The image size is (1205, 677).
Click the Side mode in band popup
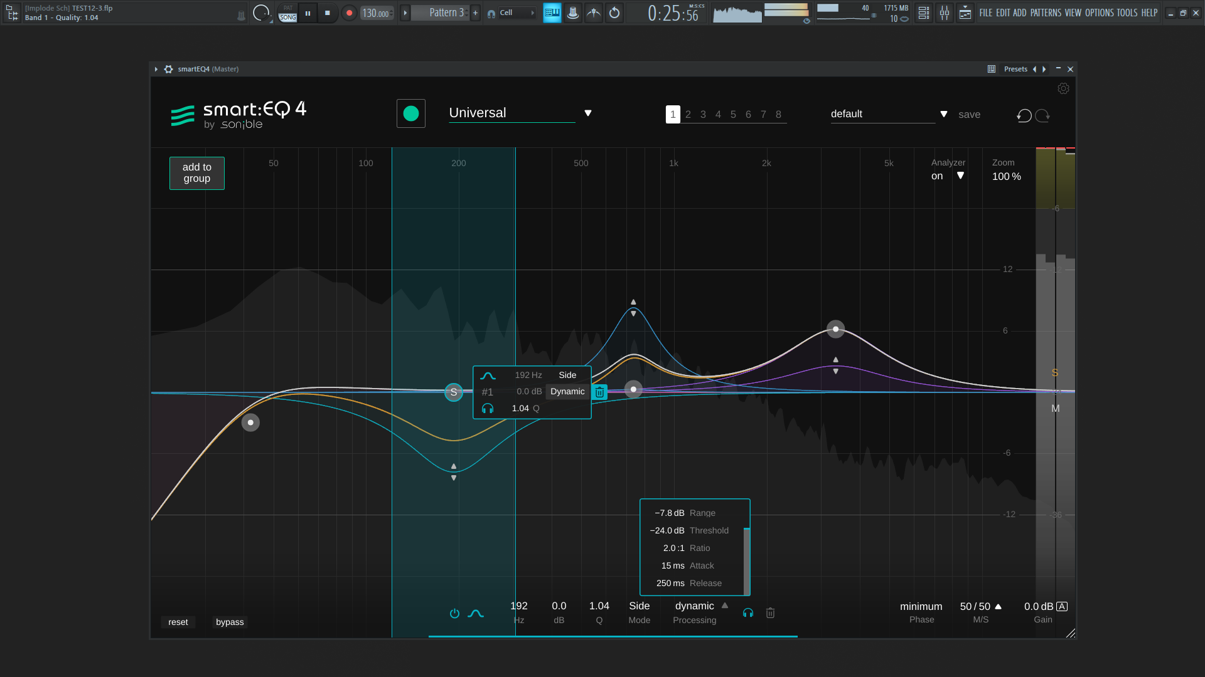[x=567, y=375]
